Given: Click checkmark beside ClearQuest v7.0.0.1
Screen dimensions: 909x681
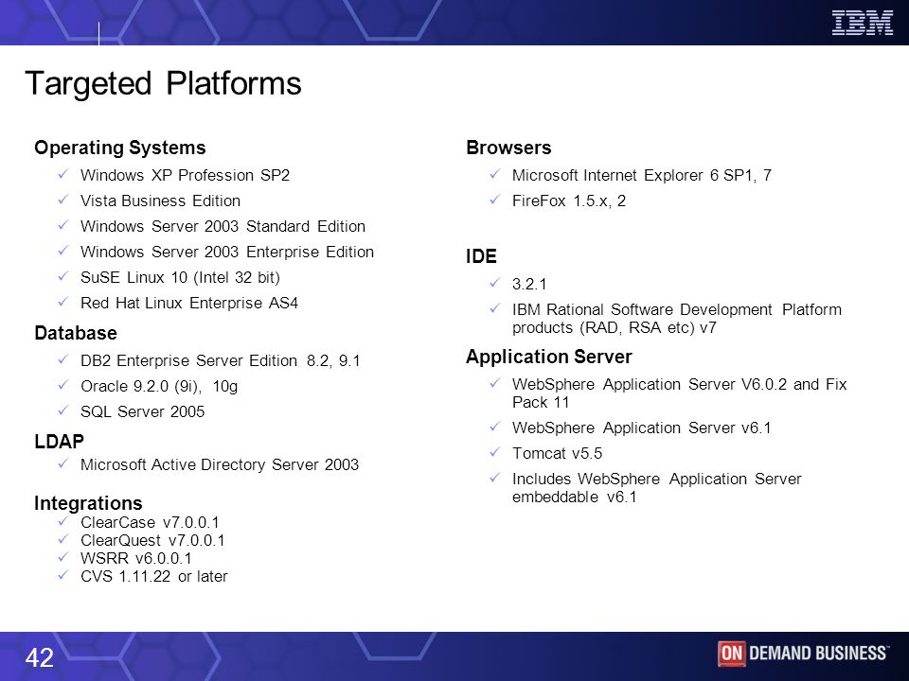Looking at the screenshot, I should (x=63, y=539).
